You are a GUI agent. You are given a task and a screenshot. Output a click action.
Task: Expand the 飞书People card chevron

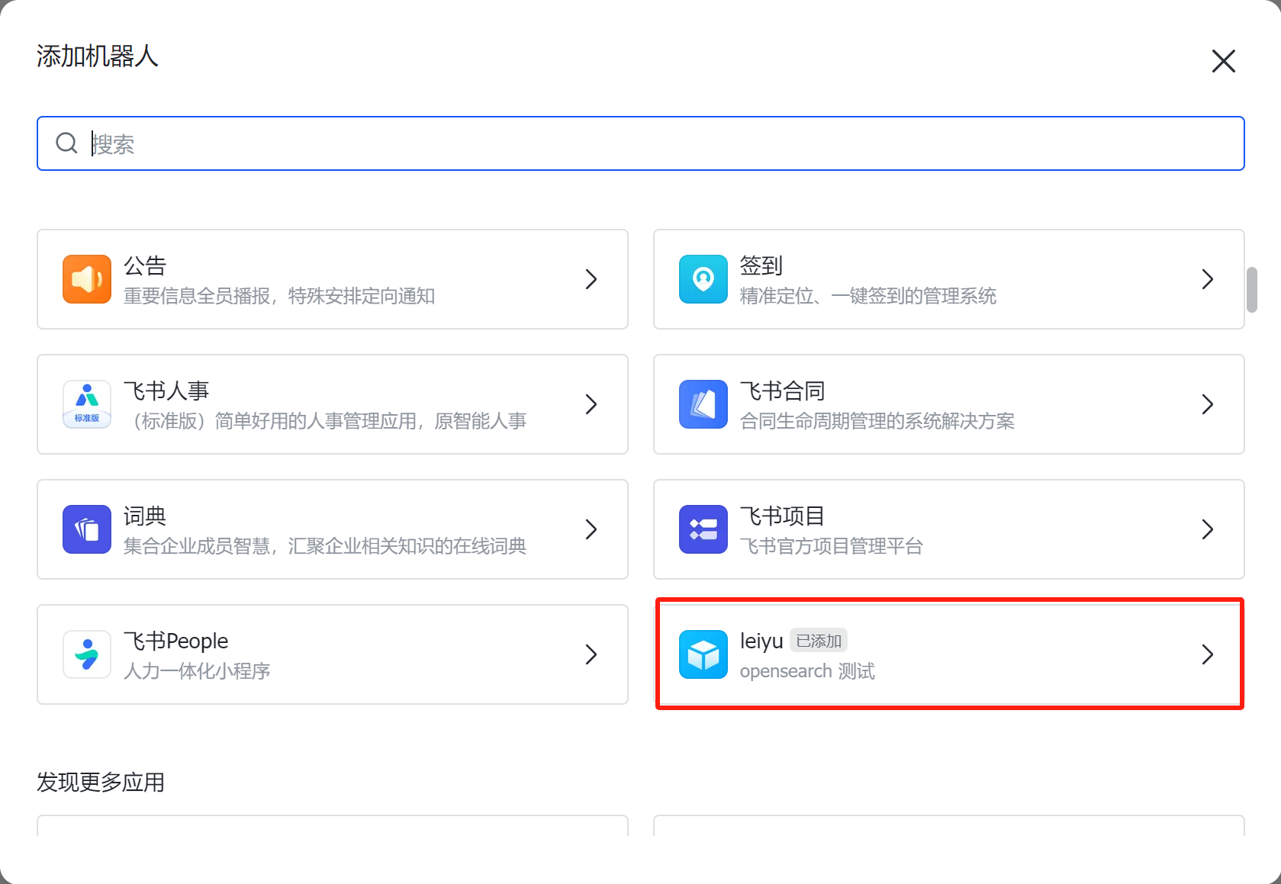(591, 654)
